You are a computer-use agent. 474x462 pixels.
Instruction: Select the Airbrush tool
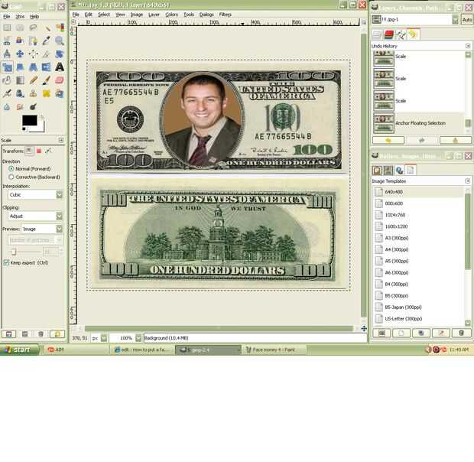click(7, 93)
